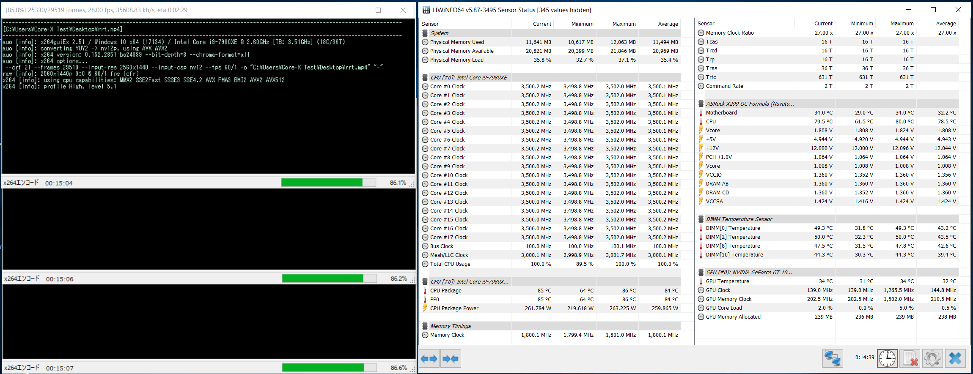Select the PP0 temperature row

[550, 299]
